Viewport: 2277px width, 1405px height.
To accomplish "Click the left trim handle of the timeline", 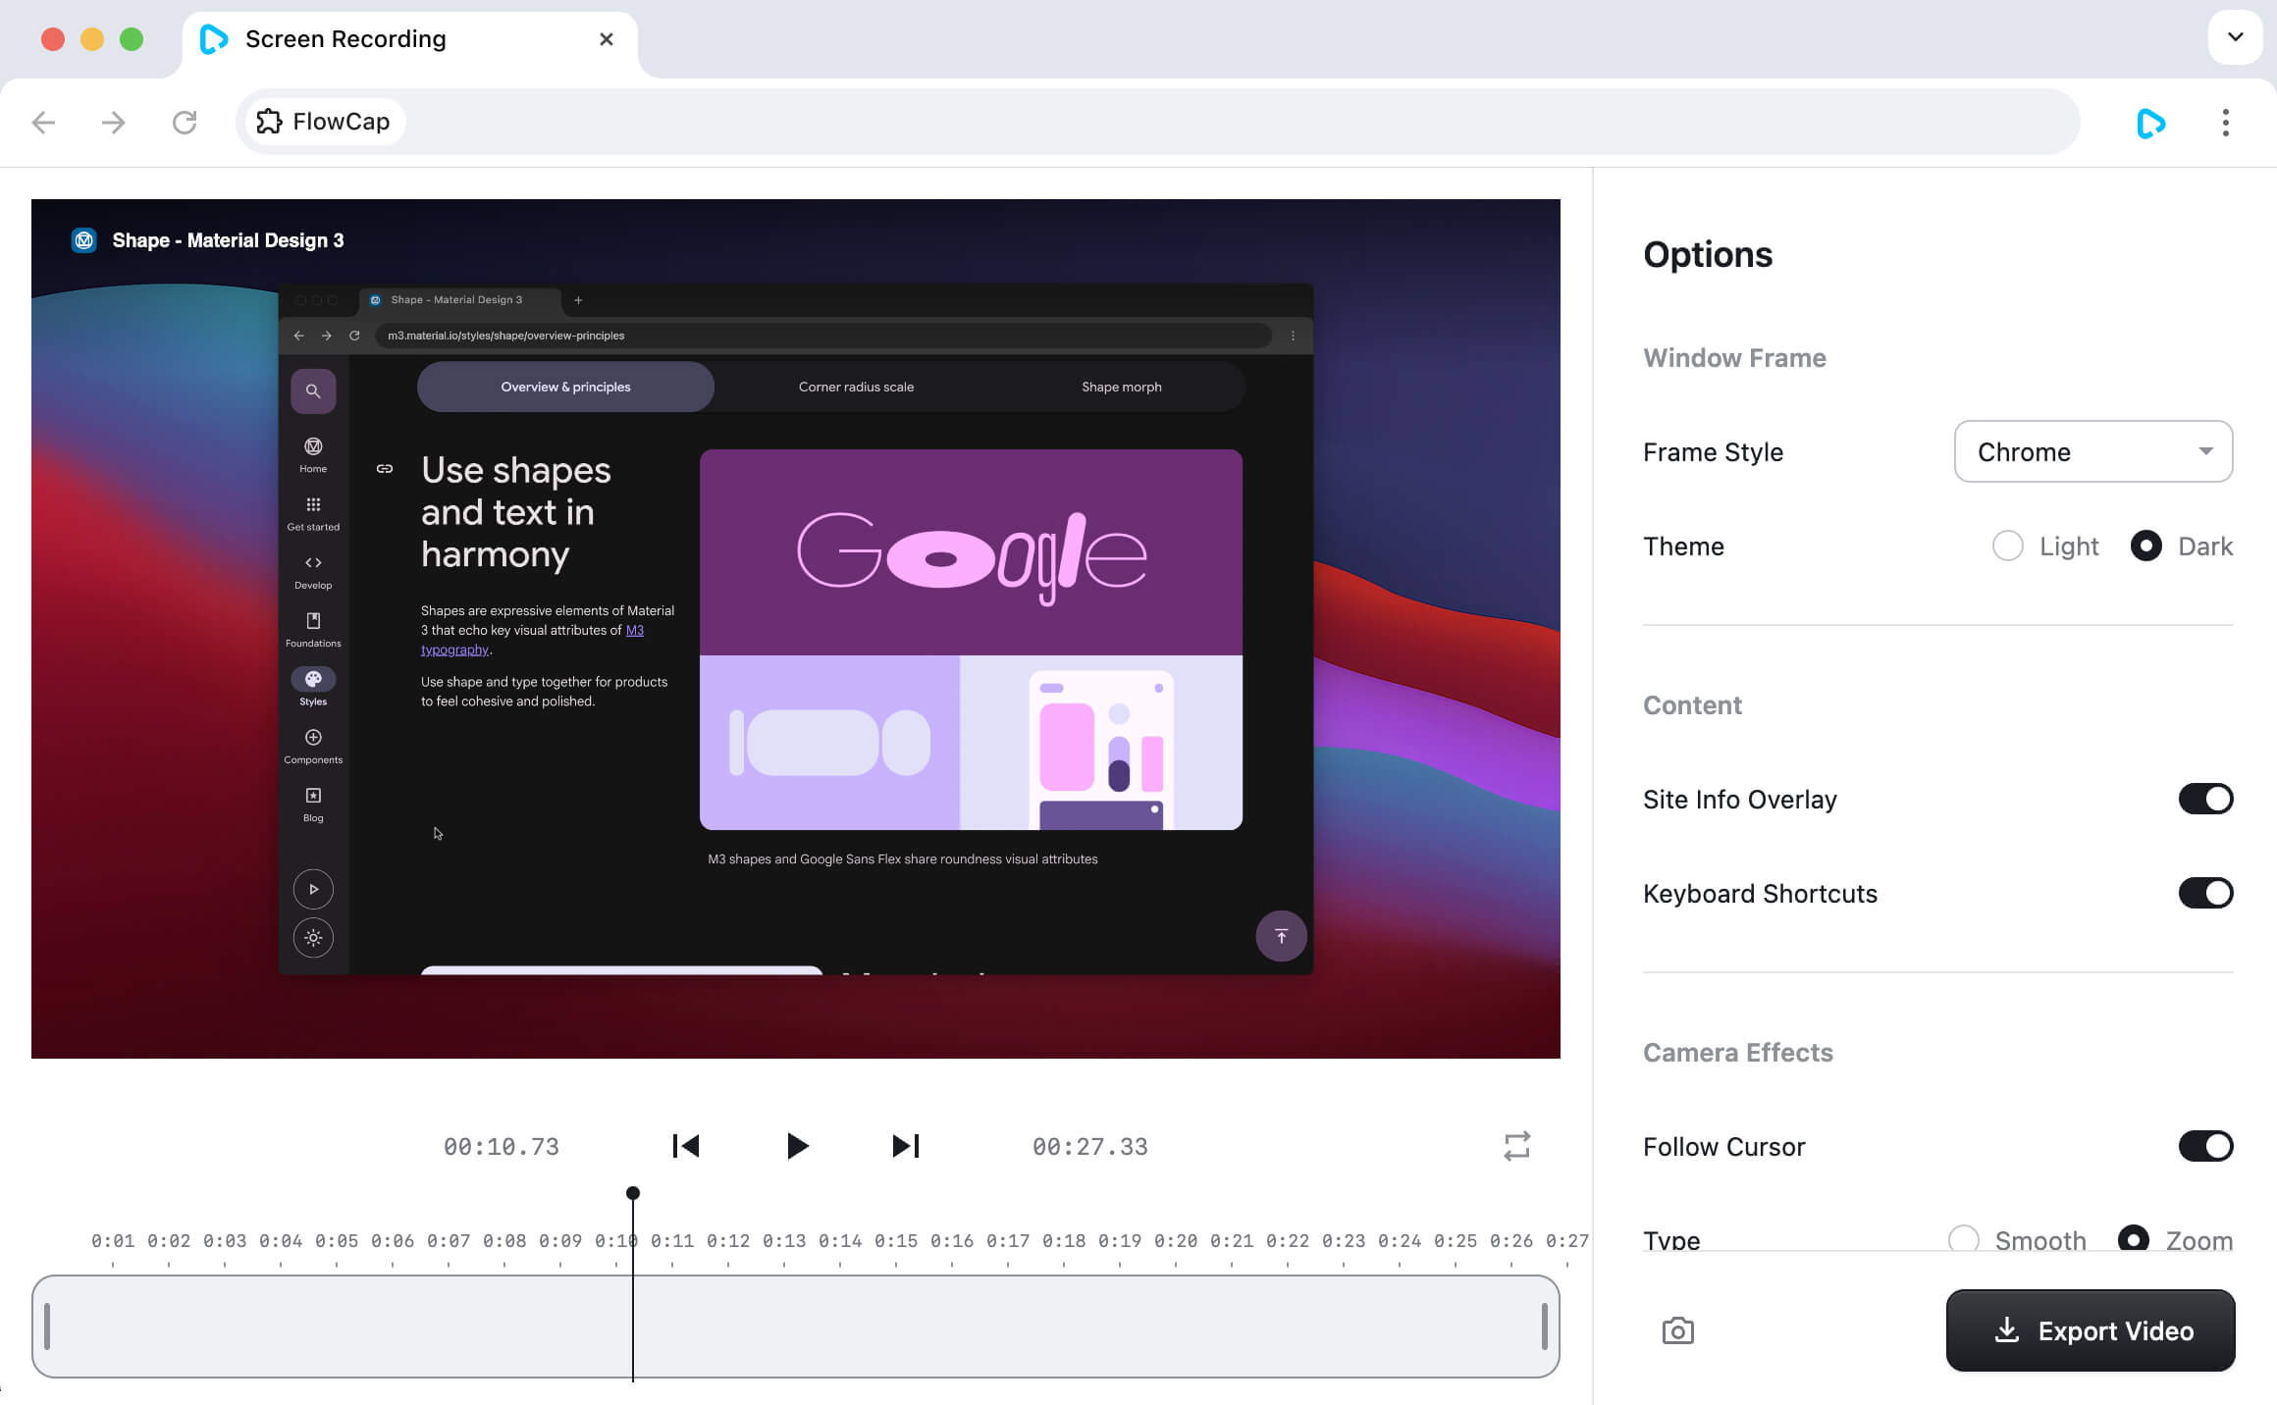I will tap(47, 1327).
